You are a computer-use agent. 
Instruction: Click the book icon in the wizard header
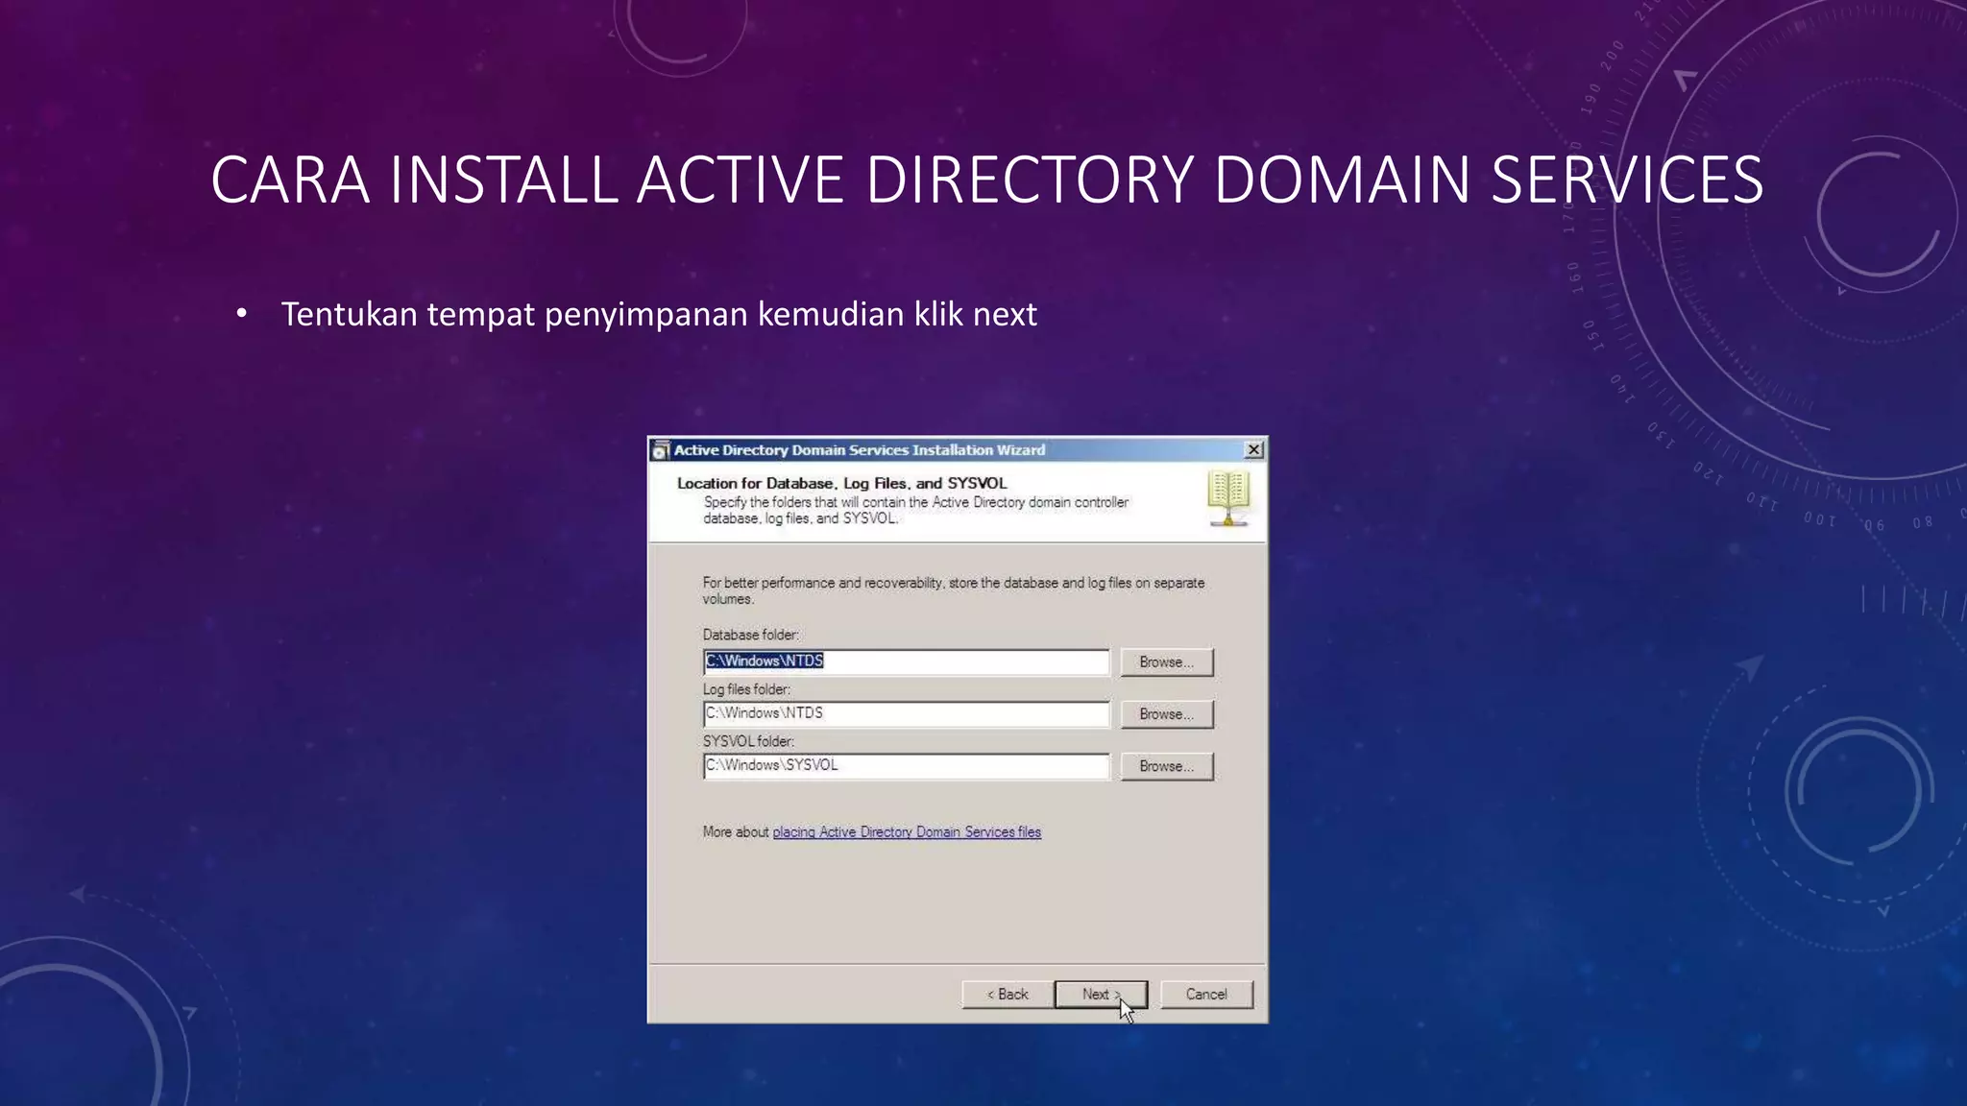pos(1228,498)
